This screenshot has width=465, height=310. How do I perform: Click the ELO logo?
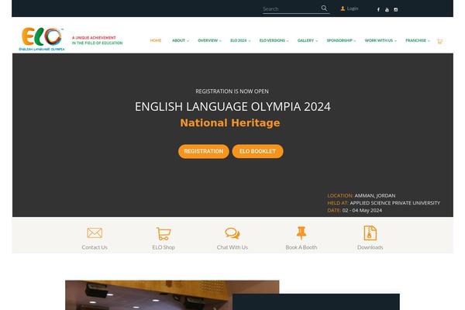[x=42, y=39]
